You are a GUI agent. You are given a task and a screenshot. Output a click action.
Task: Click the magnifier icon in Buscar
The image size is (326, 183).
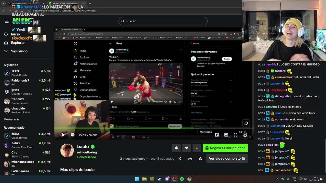pyautogui.click(x=123, y=21)
